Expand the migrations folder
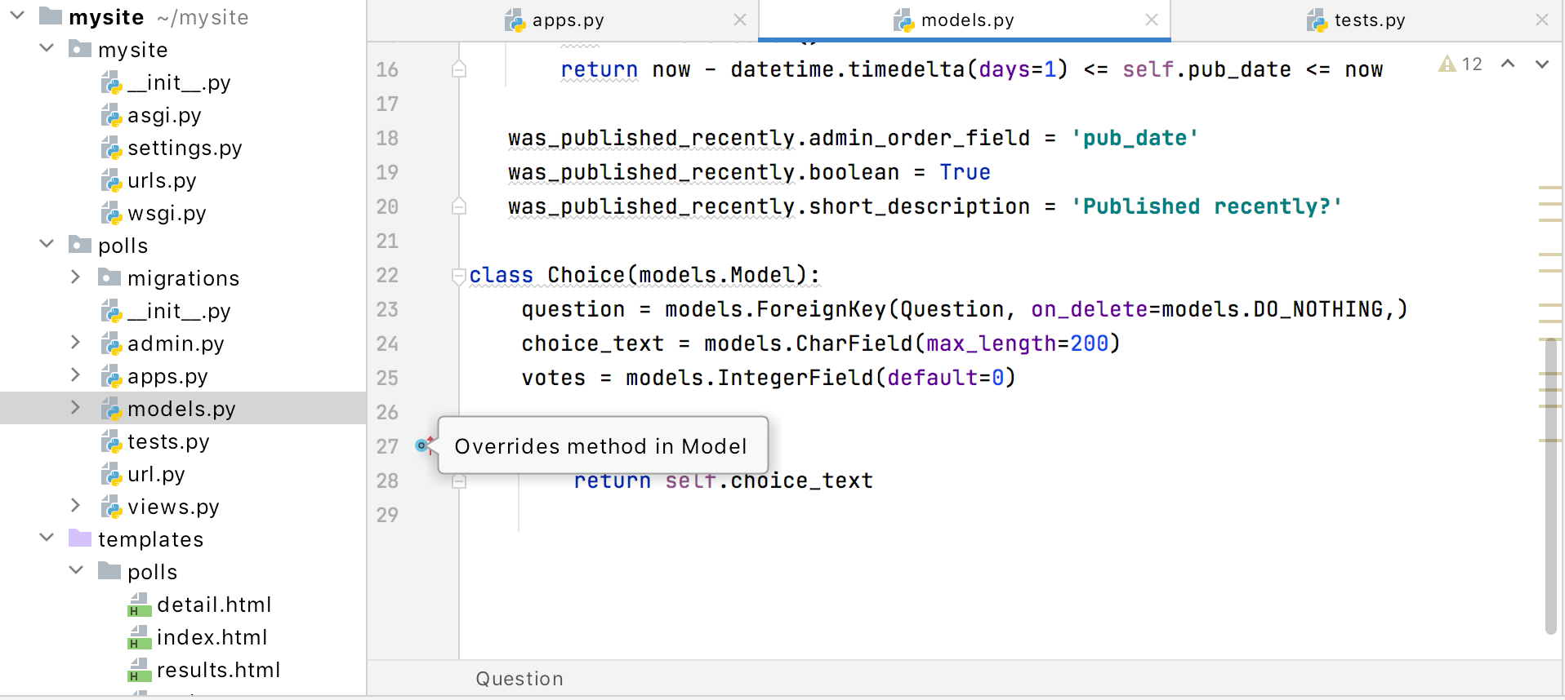 [x=75, y=277]
